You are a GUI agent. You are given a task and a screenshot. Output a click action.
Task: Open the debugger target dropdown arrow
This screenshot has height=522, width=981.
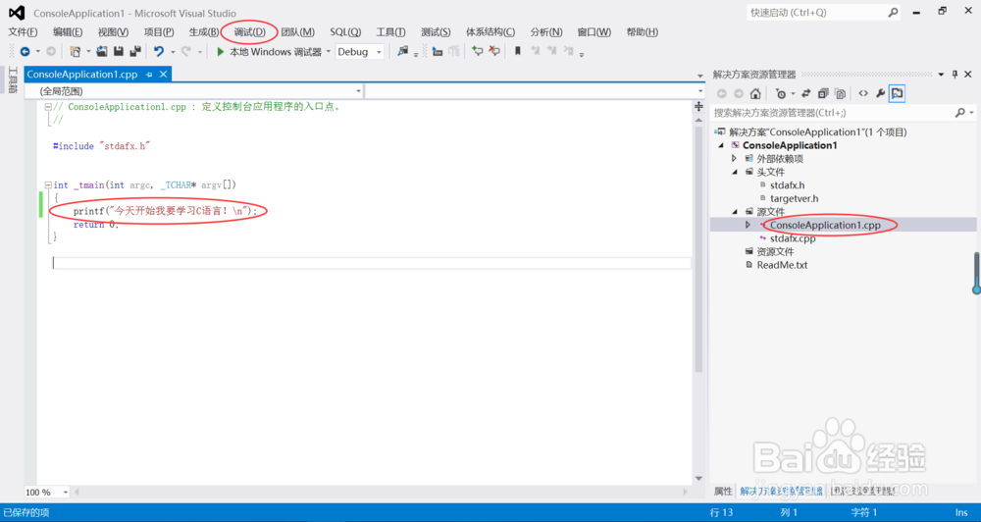point(328,52)
